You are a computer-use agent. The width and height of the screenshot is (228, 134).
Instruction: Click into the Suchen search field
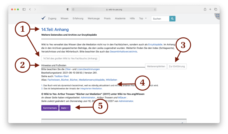[x=160, y=19]
